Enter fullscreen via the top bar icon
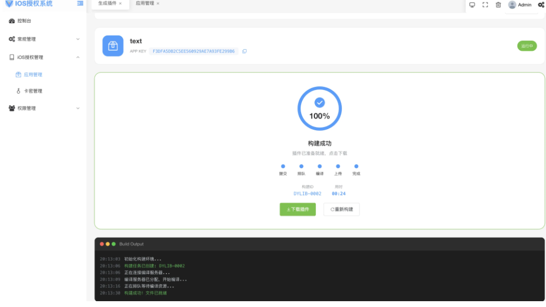546x307 pixels. coord(485,5)
